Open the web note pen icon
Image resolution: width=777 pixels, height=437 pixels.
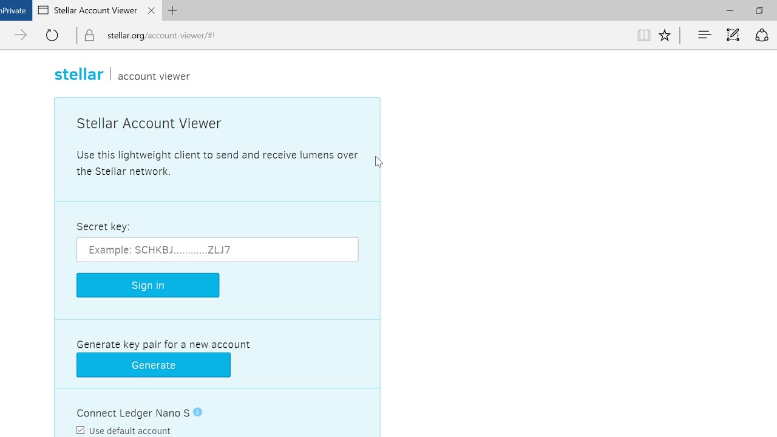(x=733, y=35)
